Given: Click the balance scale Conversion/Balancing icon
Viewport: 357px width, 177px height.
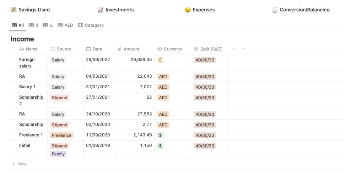Looking at the screenshot, I should coord(275,10).
